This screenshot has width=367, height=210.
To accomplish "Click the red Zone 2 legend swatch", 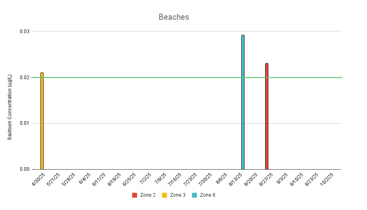I will click(135, 195).
